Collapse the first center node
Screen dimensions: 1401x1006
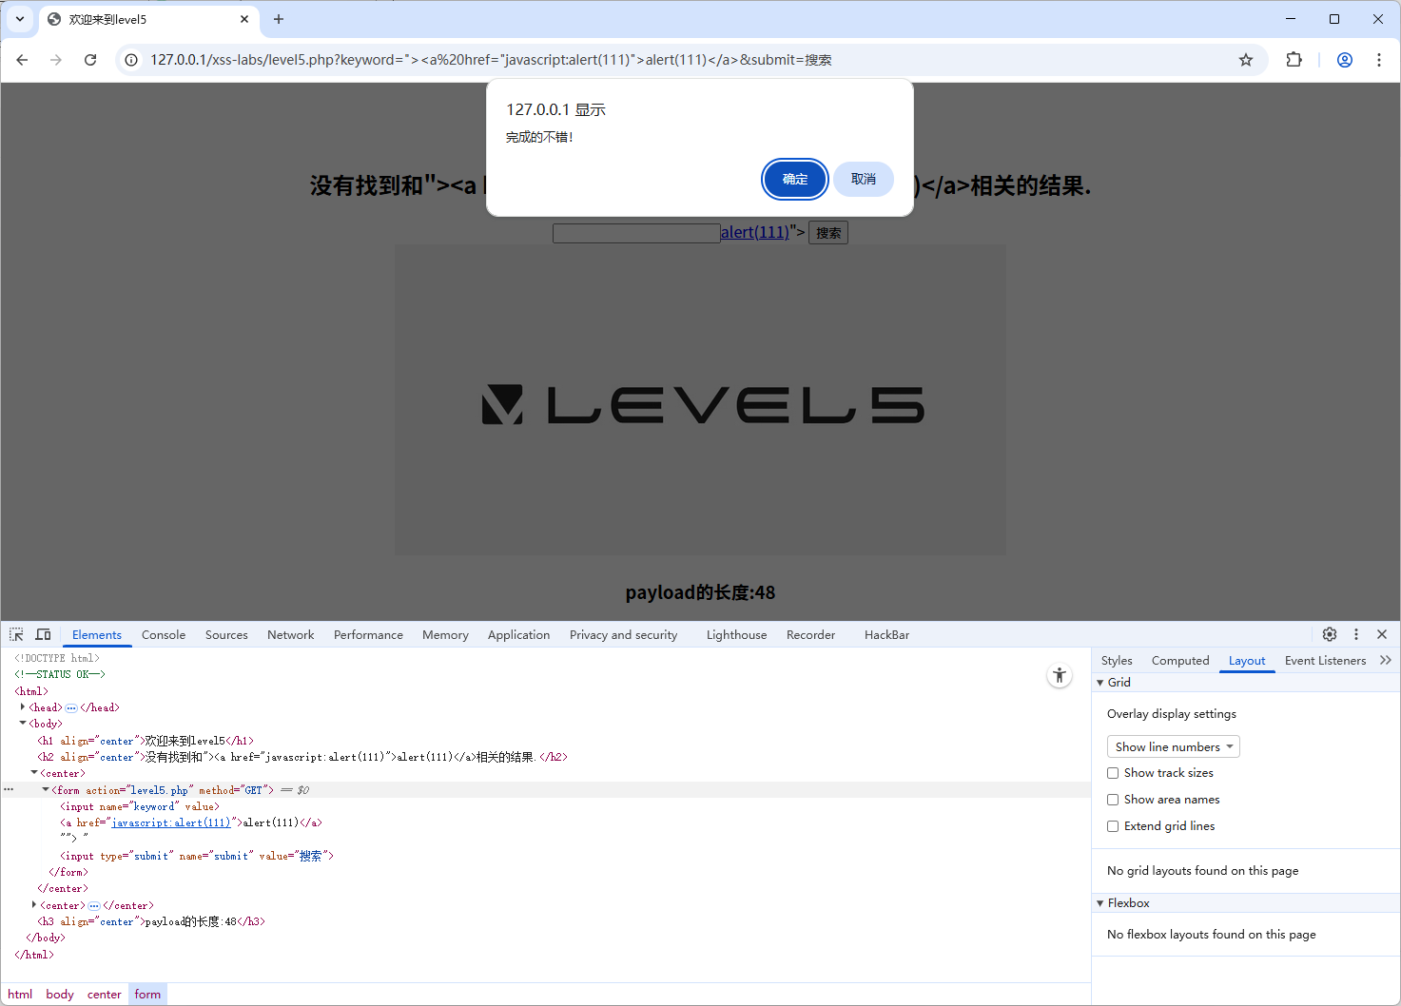(34, 773)
